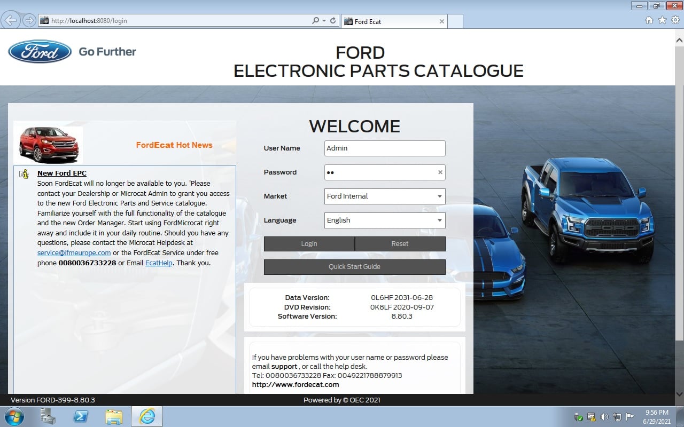Open browser Tools gear icon
Image resolution: width=684 pixels, height=427 pixels.
[675, 20]
